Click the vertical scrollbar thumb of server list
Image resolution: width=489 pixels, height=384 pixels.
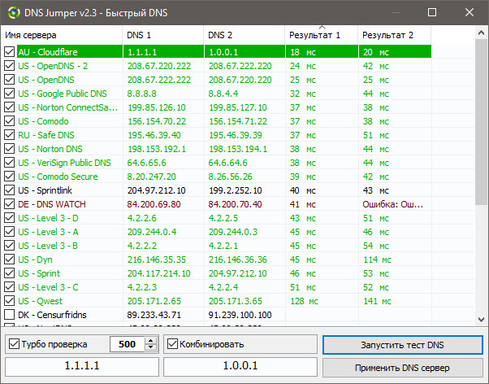click(481, 122)
